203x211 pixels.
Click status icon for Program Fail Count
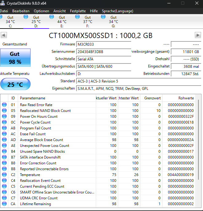tap(4, 128)
